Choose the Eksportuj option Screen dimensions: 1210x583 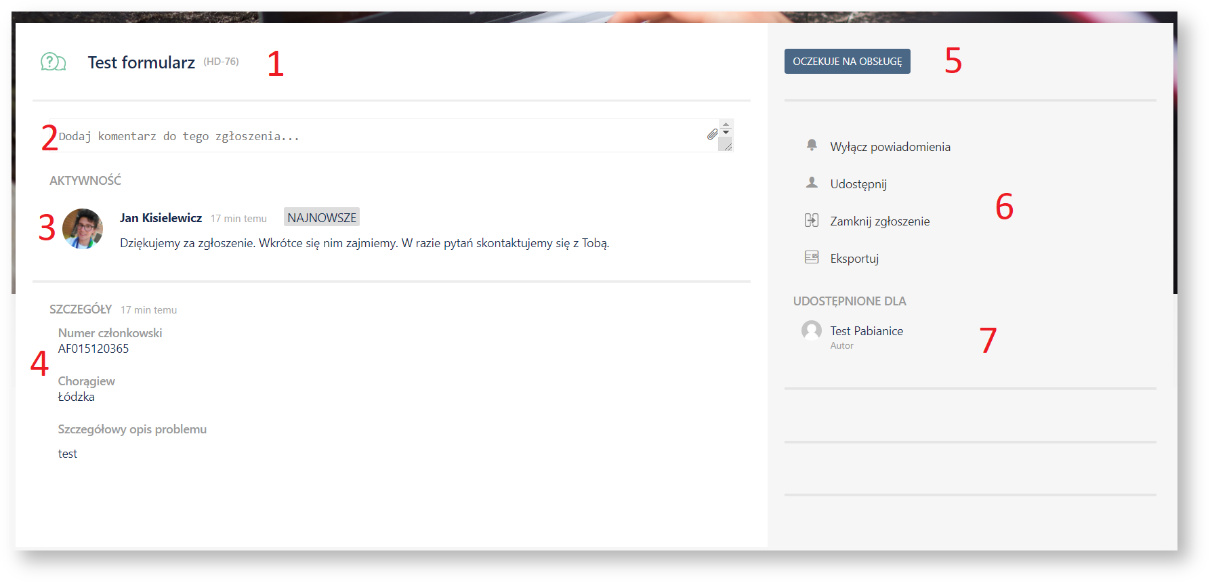pyautogui.click(x=854, y=259)
